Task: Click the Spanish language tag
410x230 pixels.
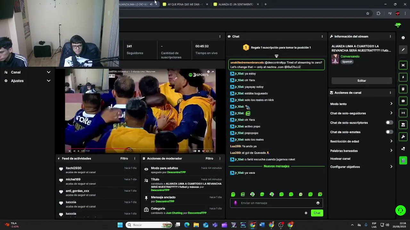Action: click(347, 62)
